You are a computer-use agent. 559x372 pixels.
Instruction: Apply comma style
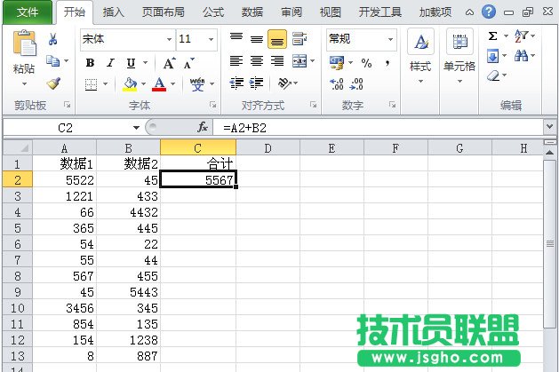tap(387, 63)
